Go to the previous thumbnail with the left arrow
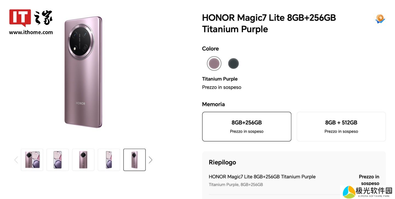The height and width of the screenshot is (199, 395). 16,160
